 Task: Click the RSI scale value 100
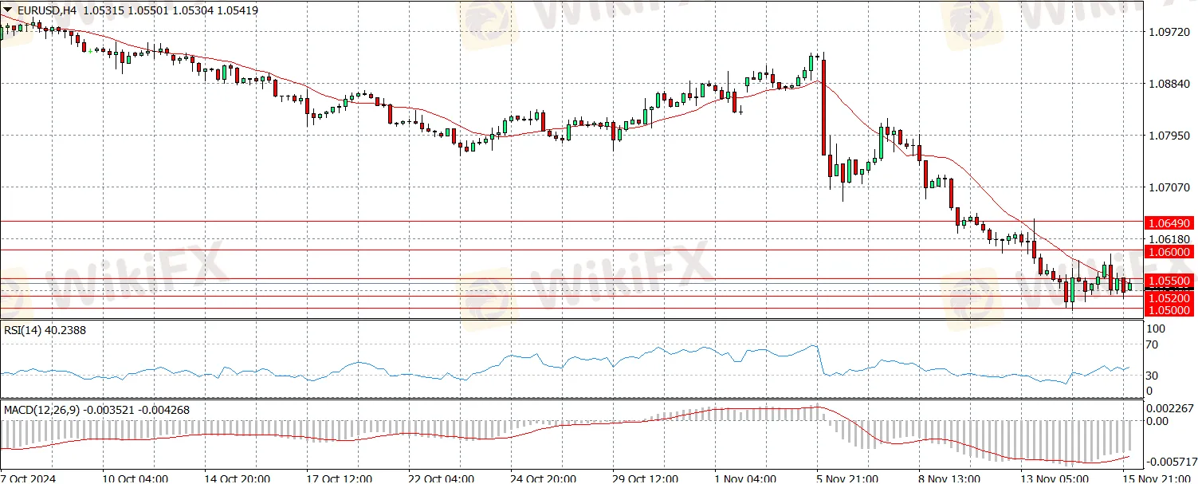pyautogui.click(x=1156, y=329)
